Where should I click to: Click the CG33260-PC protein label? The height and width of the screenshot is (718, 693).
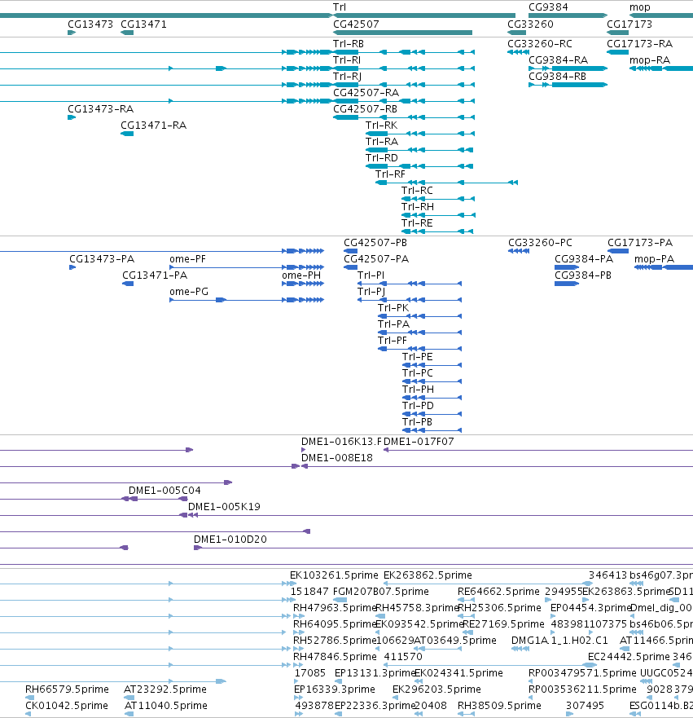(540, 243)
